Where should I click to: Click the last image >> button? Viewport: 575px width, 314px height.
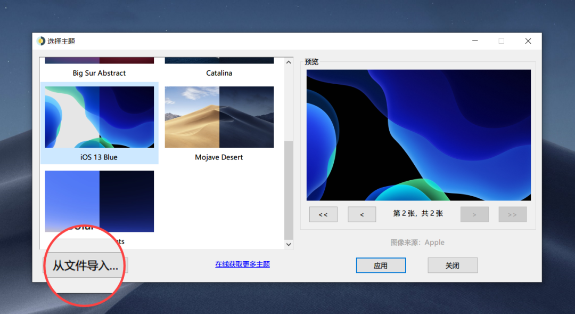coord(513,214)
